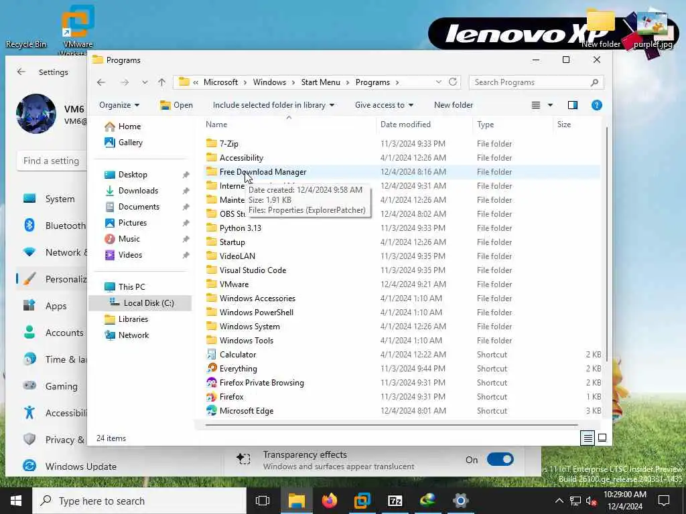Open the Task View taskbar button
The image size is (686, 514).
tap(262, 501)
